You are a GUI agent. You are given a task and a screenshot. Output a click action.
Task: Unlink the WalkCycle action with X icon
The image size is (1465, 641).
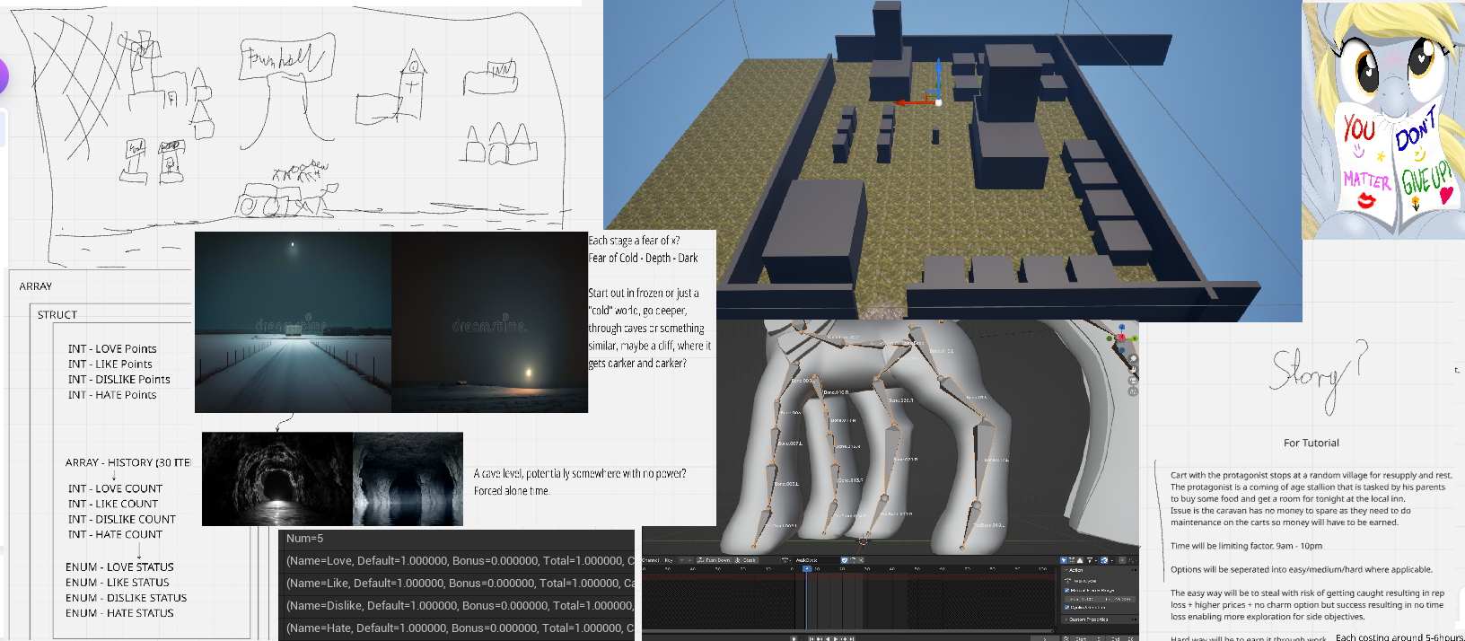[861, 560]
